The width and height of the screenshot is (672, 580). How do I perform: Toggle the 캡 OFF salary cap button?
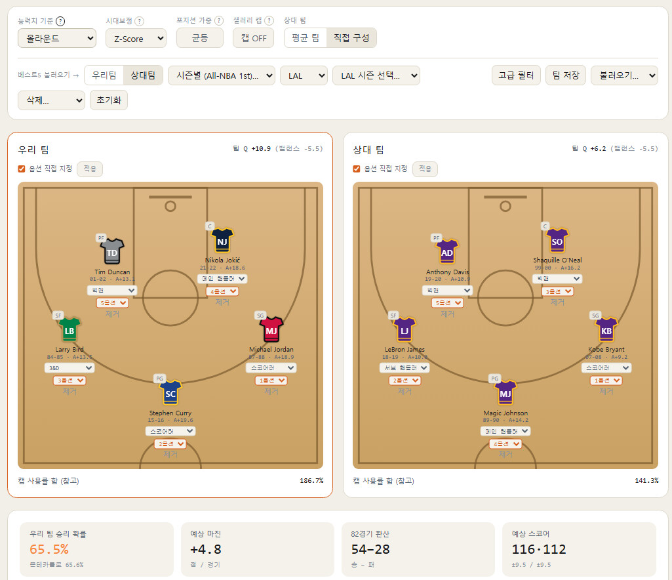[253, 38]
